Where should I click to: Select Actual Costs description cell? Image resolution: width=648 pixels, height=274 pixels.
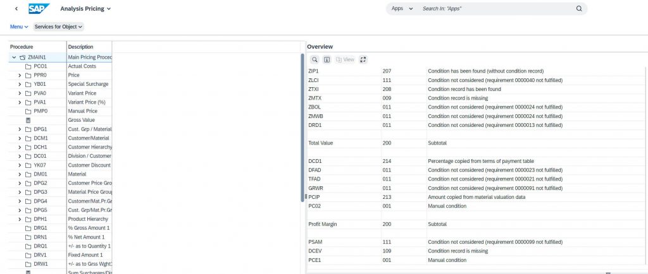[x=89, y=66]
